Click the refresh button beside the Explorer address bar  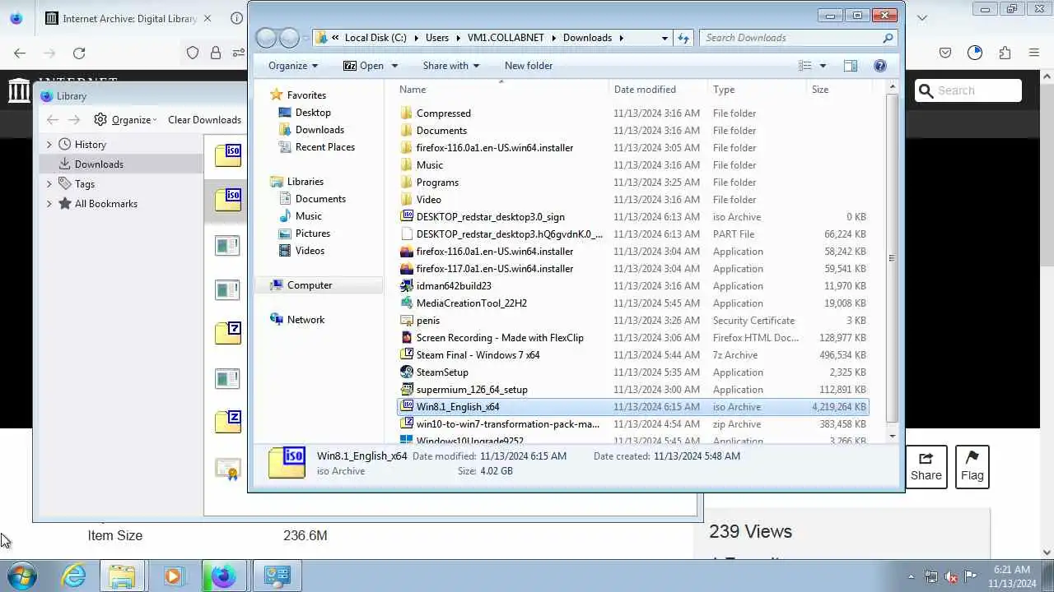coord(683,38)
